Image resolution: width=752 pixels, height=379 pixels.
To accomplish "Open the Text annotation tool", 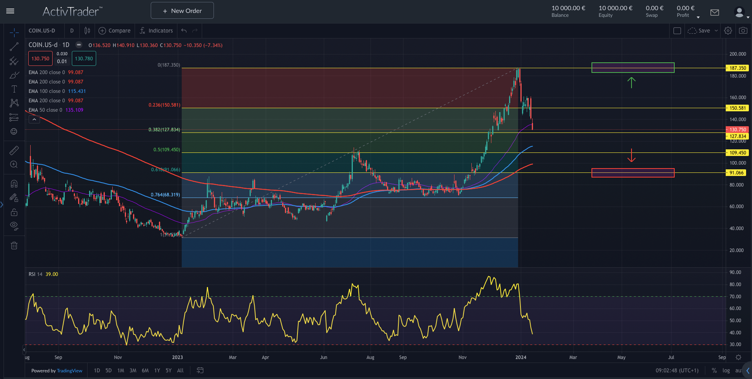I will (x=14, y=89).
